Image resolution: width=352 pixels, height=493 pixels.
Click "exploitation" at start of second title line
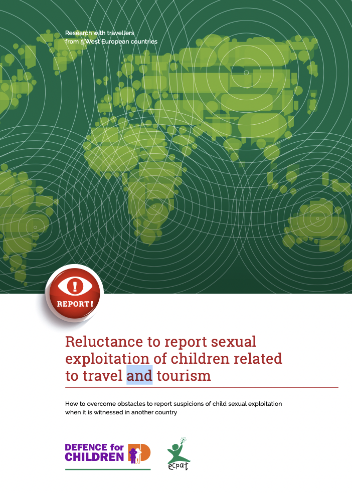[107, 359]
